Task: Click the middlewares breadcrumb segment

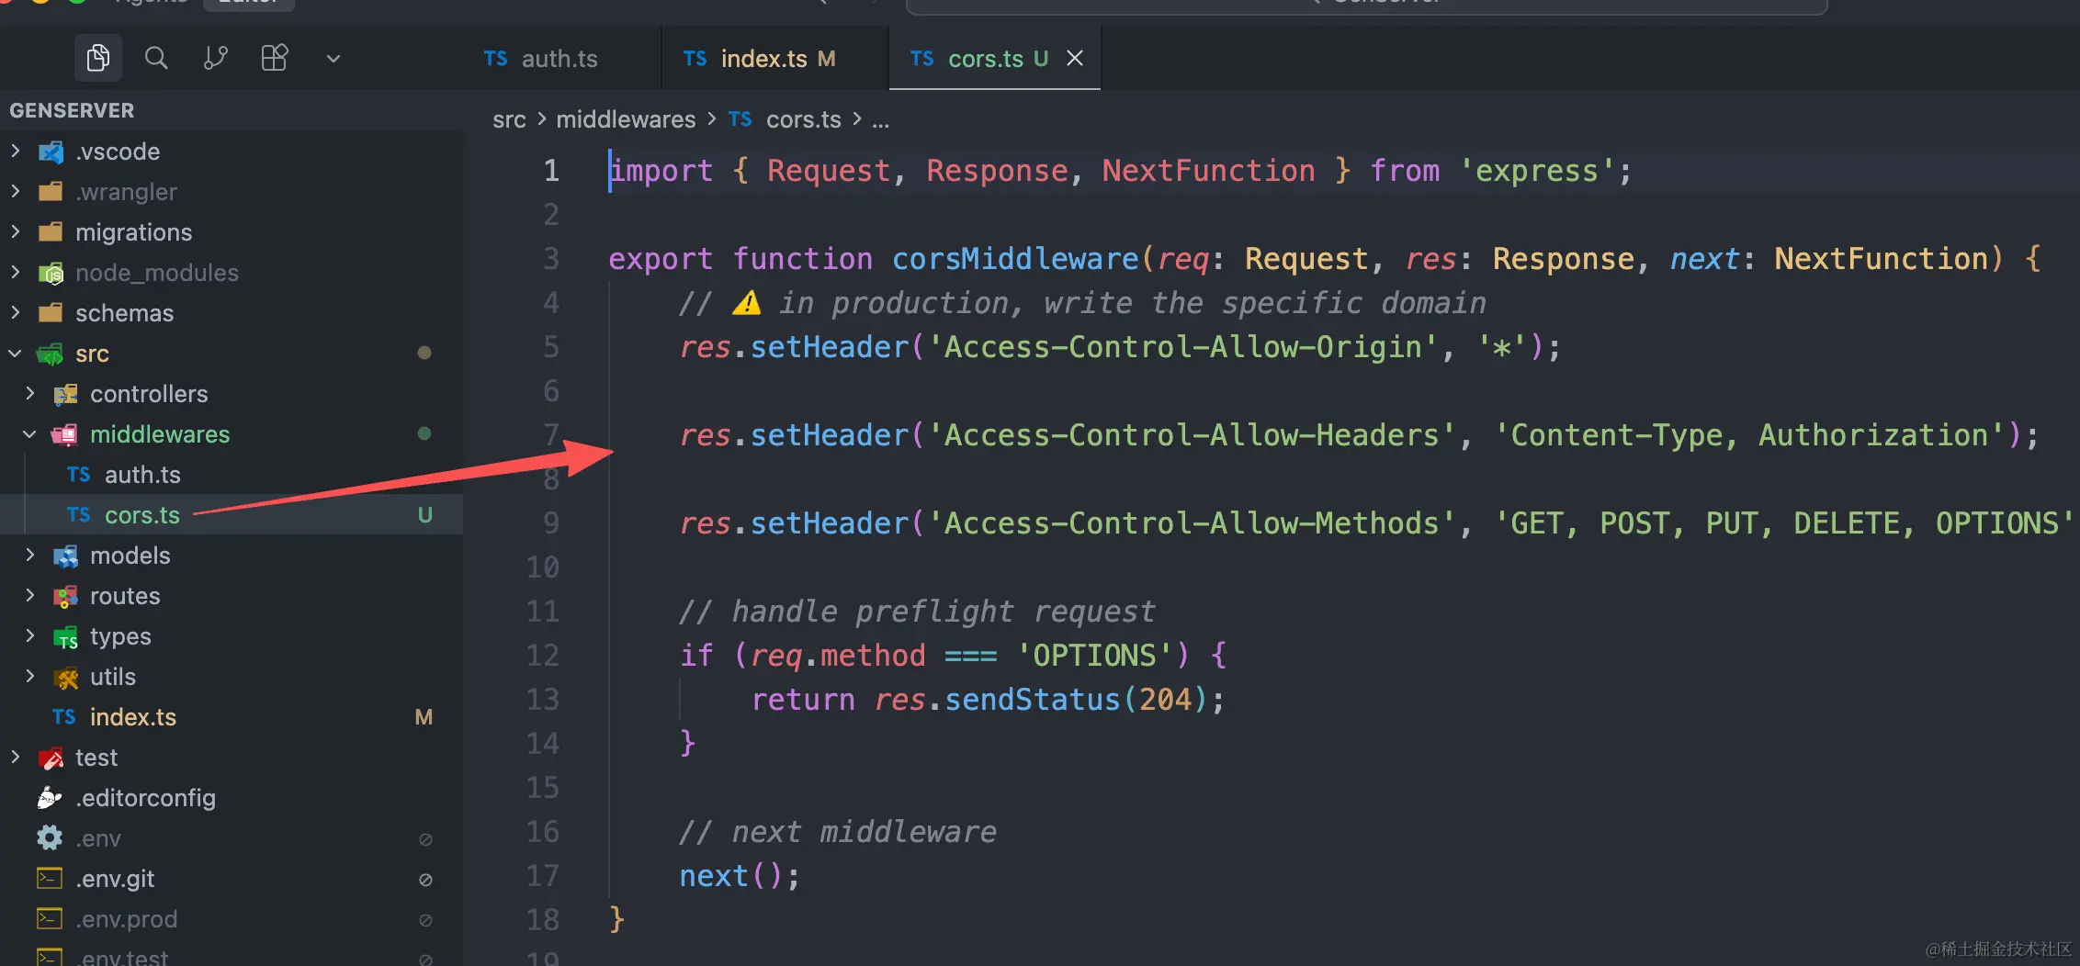Action: point(626,119)
